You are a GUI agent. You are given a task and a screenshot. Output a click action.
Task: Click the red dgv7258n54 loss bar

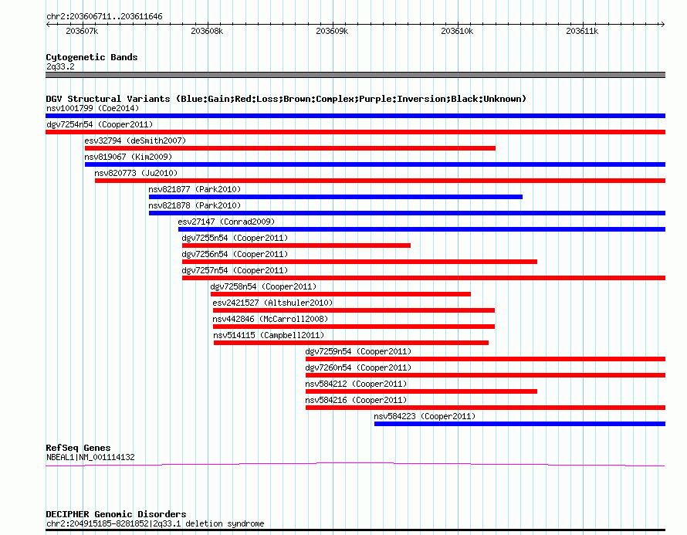click(341, 294)
